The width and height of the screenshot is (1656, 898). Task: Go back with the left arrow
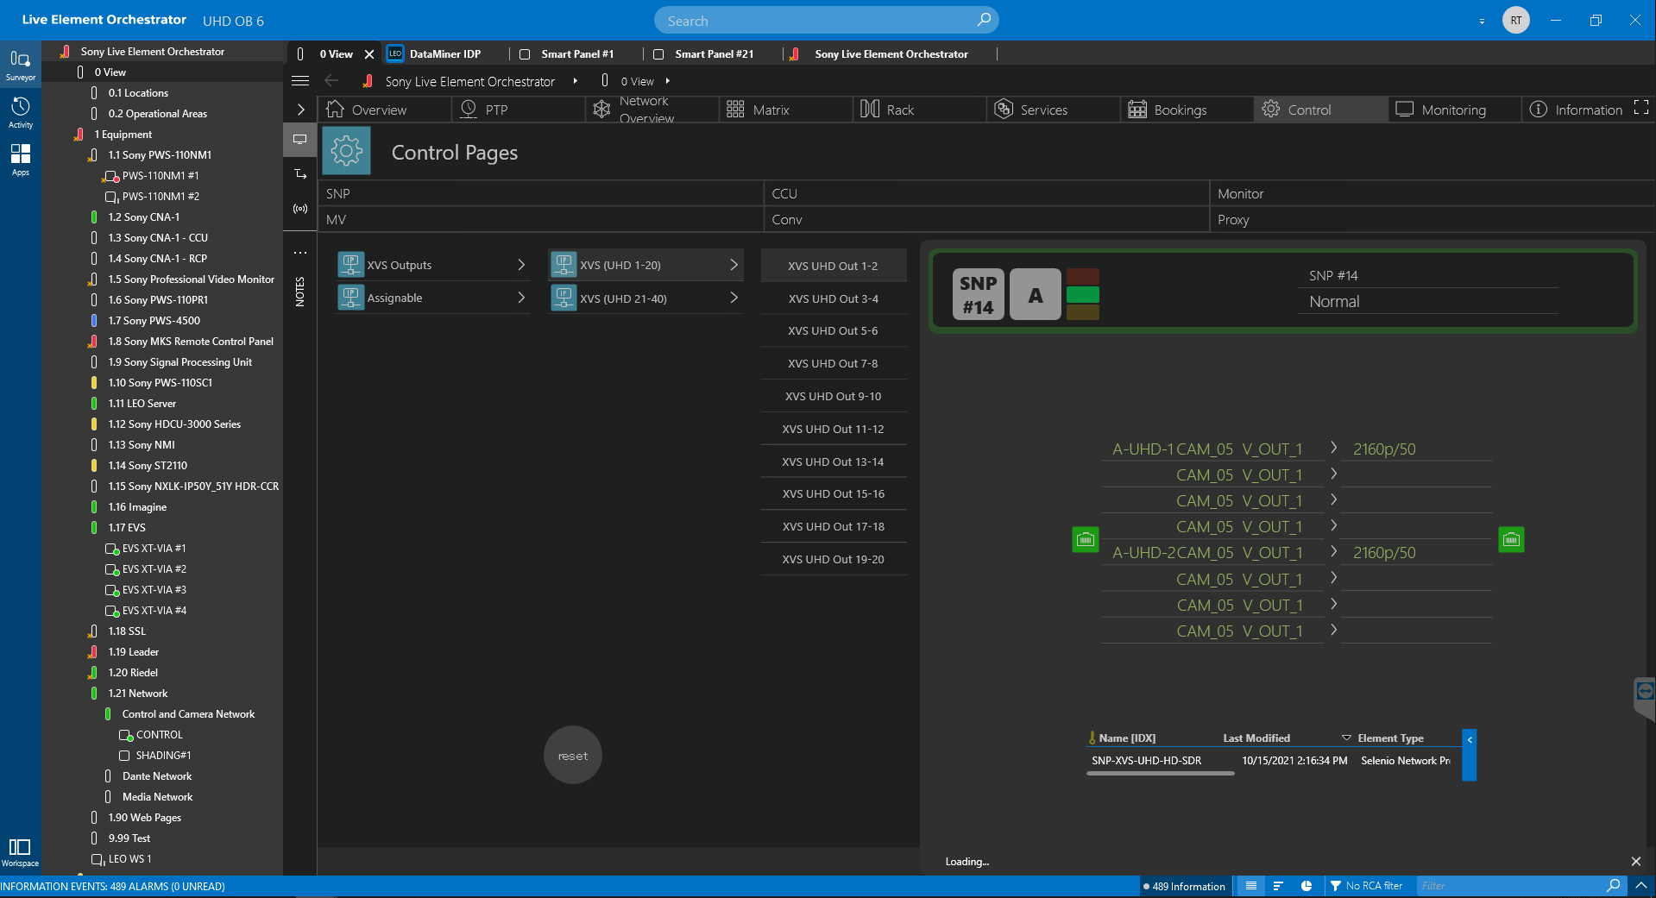(x=331, y=81)
